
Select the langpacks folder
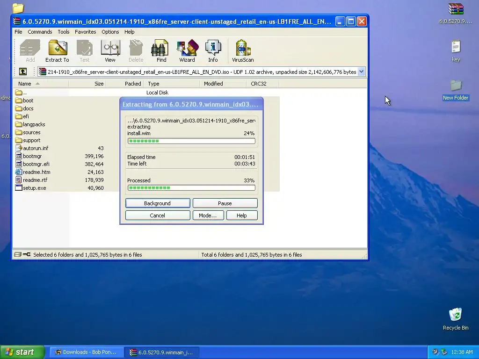pos(30,124)
